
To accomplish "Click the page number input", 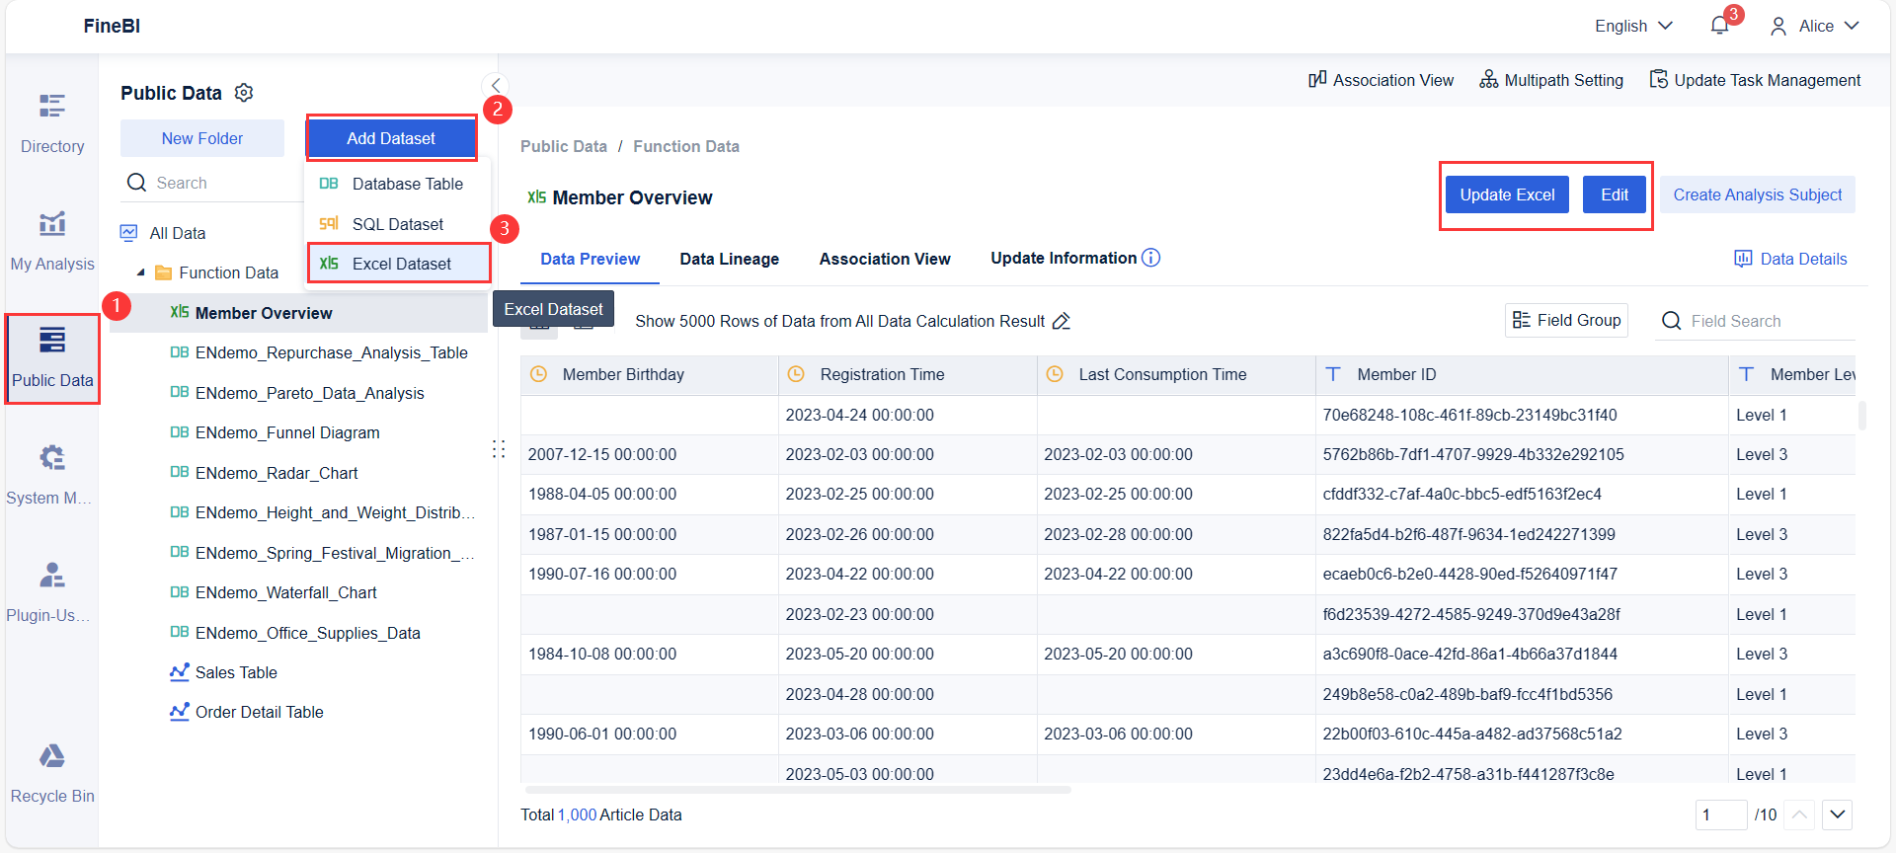I will [x=1720, y=814].
